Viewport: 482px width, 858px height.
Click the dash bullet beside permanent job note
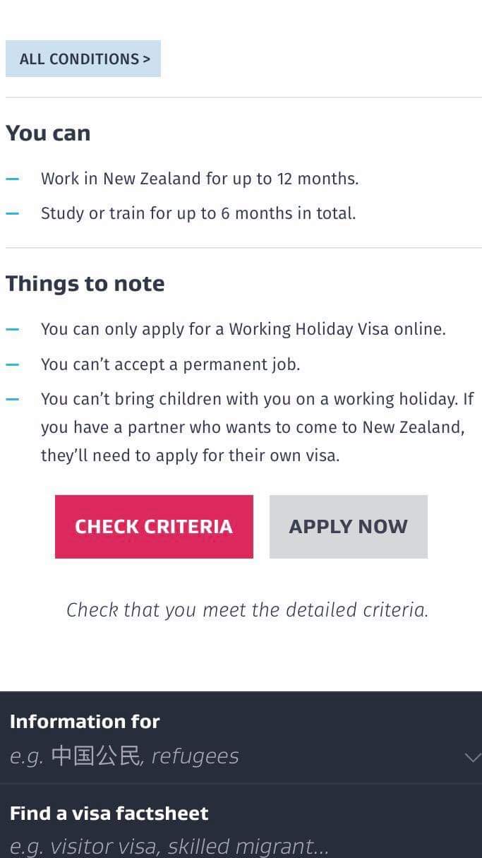[13, 364]
